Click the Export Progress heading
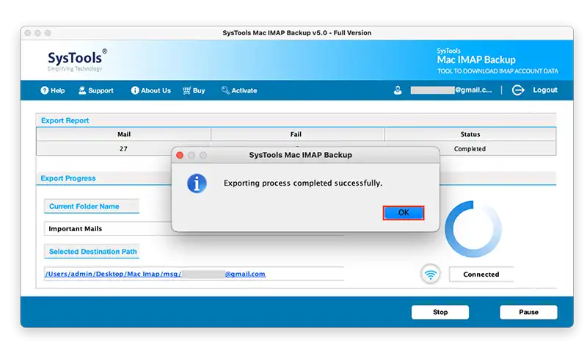587x345 pixels. coord(68,178)
